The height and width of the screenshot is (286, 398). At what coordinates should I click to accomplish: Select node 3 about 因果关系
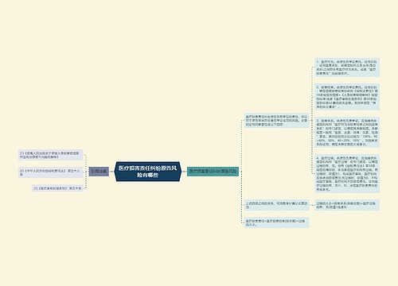pos(347,132)
